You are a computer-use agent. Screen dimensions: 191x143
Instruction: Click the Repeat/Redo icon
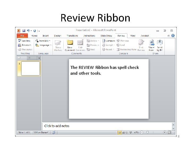point(34,31)
